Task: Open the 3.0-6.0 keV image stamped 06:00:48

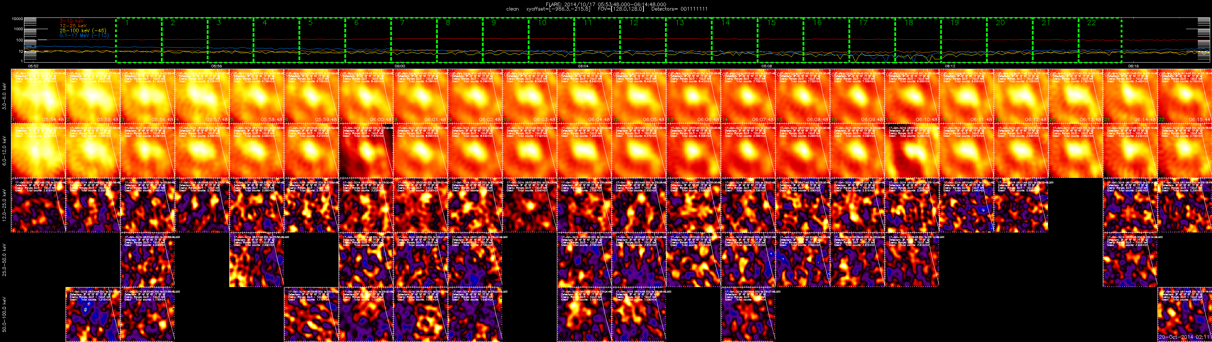Action: point(365,96)
